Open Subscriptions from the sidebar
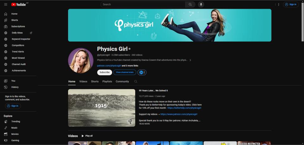The image size is (304, 145). 18,26
